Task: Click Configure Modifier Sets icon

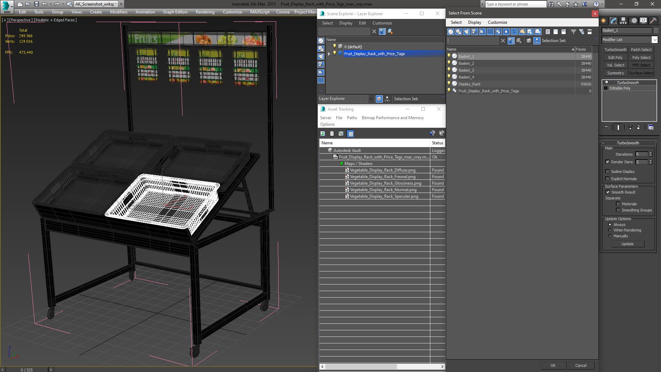Action: point(651,127)
